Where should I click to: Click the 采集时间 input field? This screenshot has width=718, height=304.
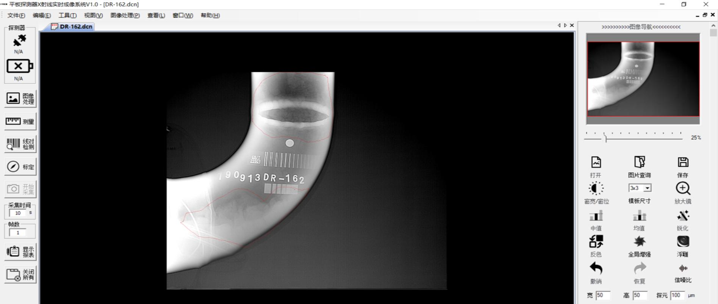coord(18,213)
